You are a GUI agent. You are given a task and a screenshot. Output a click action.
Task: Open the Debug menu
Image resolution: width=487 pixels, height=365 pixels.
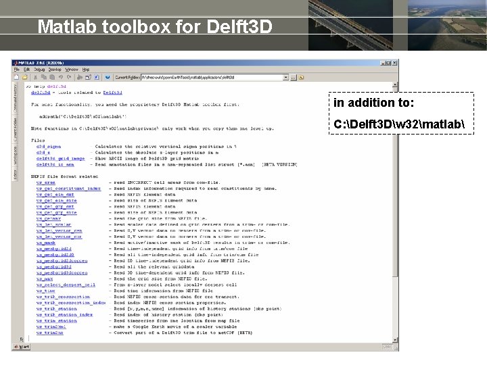39,70
